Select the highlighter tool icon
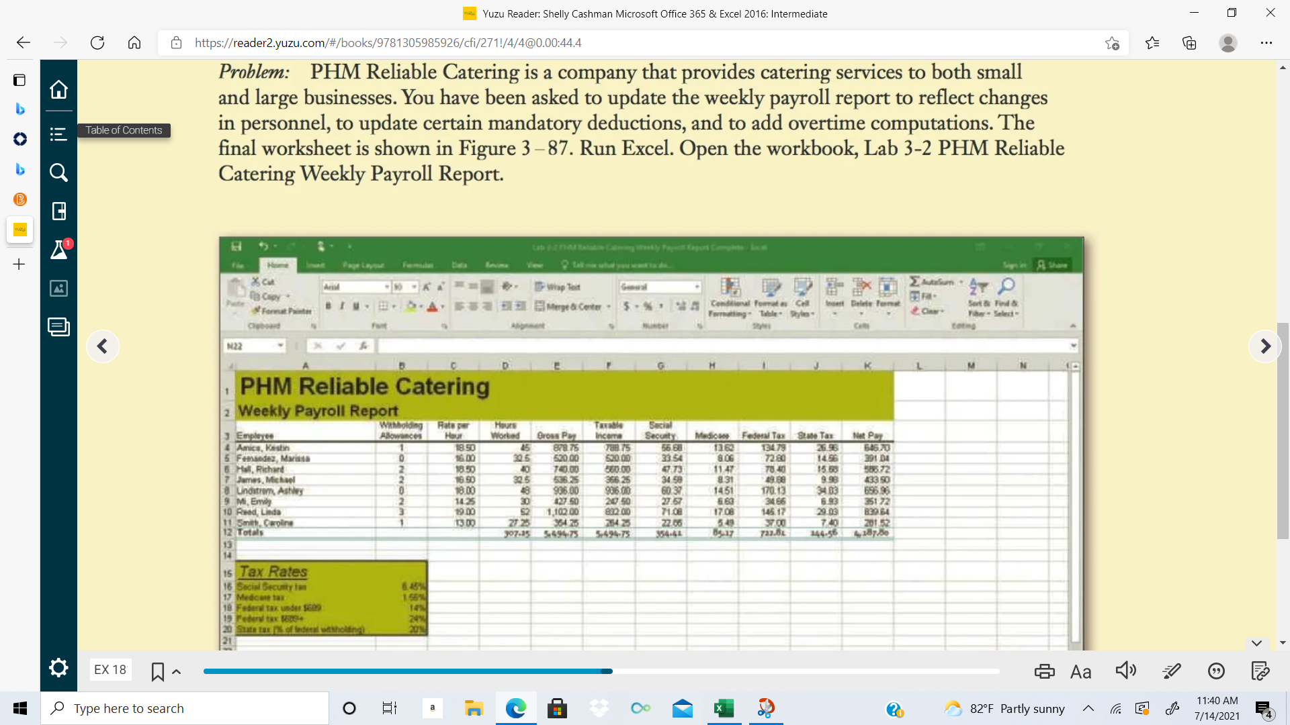The width and height of the screenshot is (1290, 725). pyautogui.click(x=1171, y=671)
